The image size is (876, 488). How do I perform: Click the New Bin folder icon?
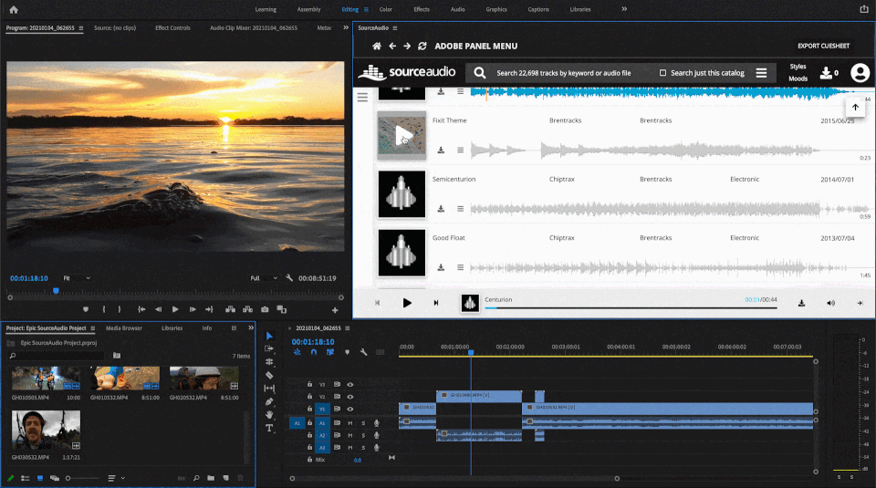pos(211,478)
